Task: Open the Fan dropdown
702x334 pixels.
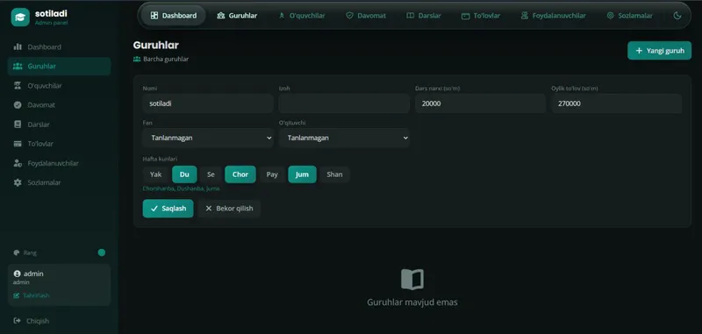Action: 208,138
